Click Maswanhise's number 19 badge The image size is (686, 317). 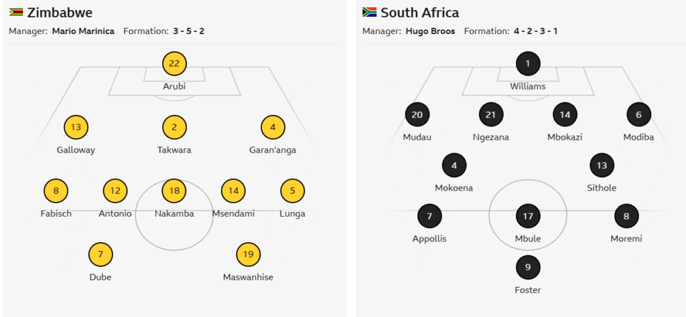tap(248, 254)
